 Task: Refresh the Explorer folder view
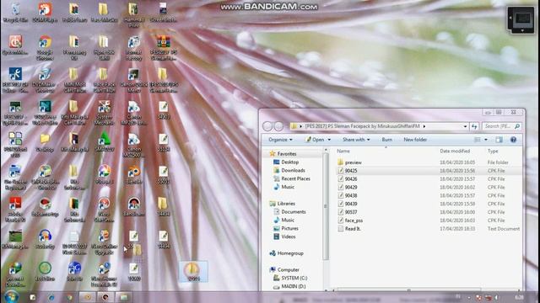474,126
